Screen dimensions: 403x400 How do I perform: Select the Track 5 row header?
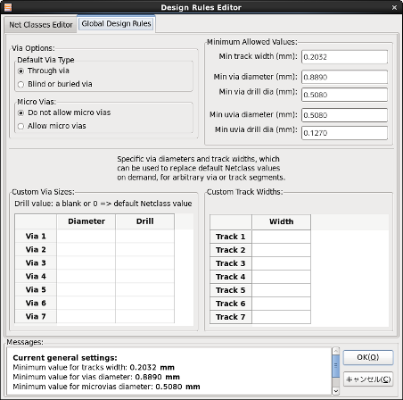click(231, 290)
